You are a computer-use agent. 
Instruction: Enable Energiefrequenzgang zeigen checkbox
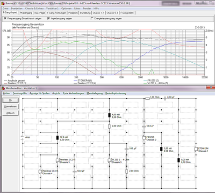[92, 18]
